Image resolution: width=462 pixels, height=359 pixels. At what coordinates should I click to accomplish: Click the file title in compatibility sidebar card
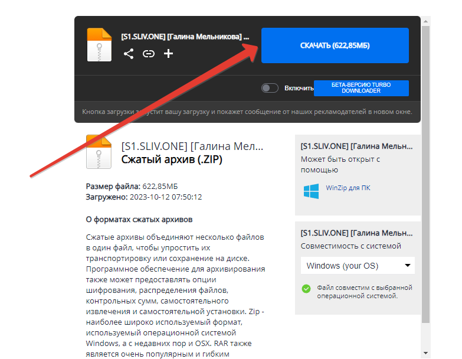click(x=356, y=233)
